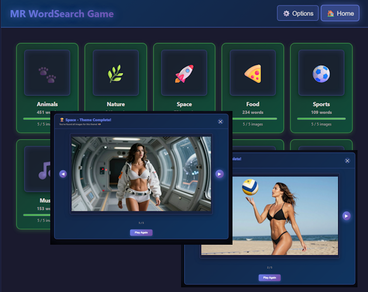The image size is (368, 292).
Task: Select the Space rocket icon
Action: tap(184, 73)
